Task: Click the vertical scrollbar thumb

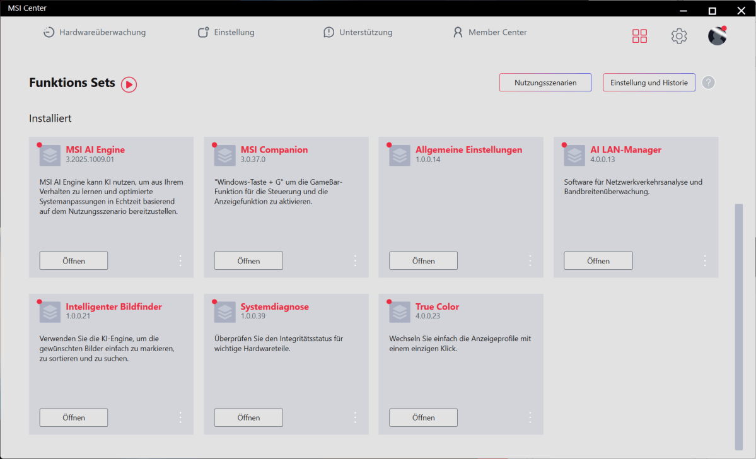Action: coord(738,327)
